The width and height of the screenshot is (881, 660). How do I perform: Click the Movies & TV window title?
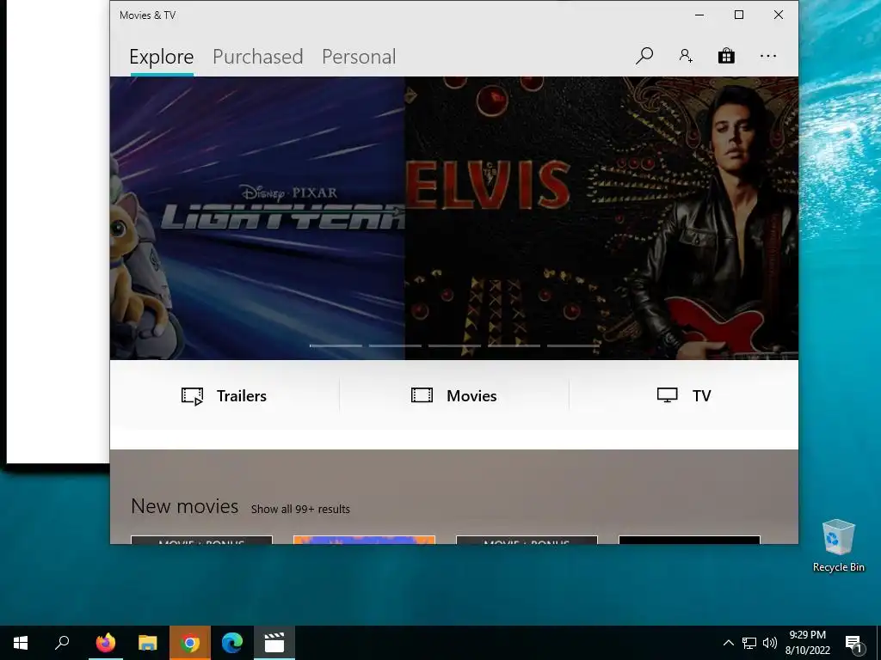[x=148, y=15]
